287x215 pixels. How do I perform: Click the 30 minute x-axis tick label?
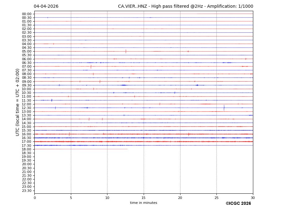pyautogui.click(x=253, y=198)
